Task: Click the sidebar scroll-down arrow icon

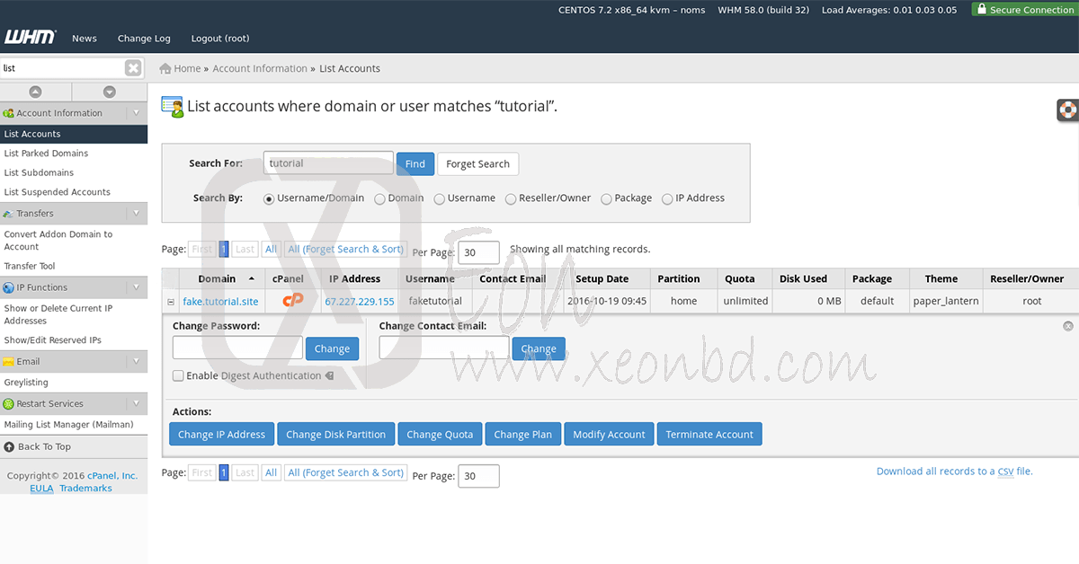Action: click(x=109, y=92)
